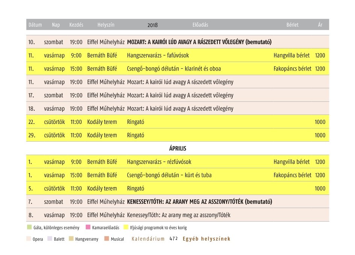This screenshot has height=255, width=355.
Task: Click Bernáth Büfé venue at 9:00 on 11th
Action: tap(102, 55)
